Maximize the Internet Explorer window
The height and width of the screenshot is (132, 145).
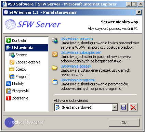click(134, 4)
